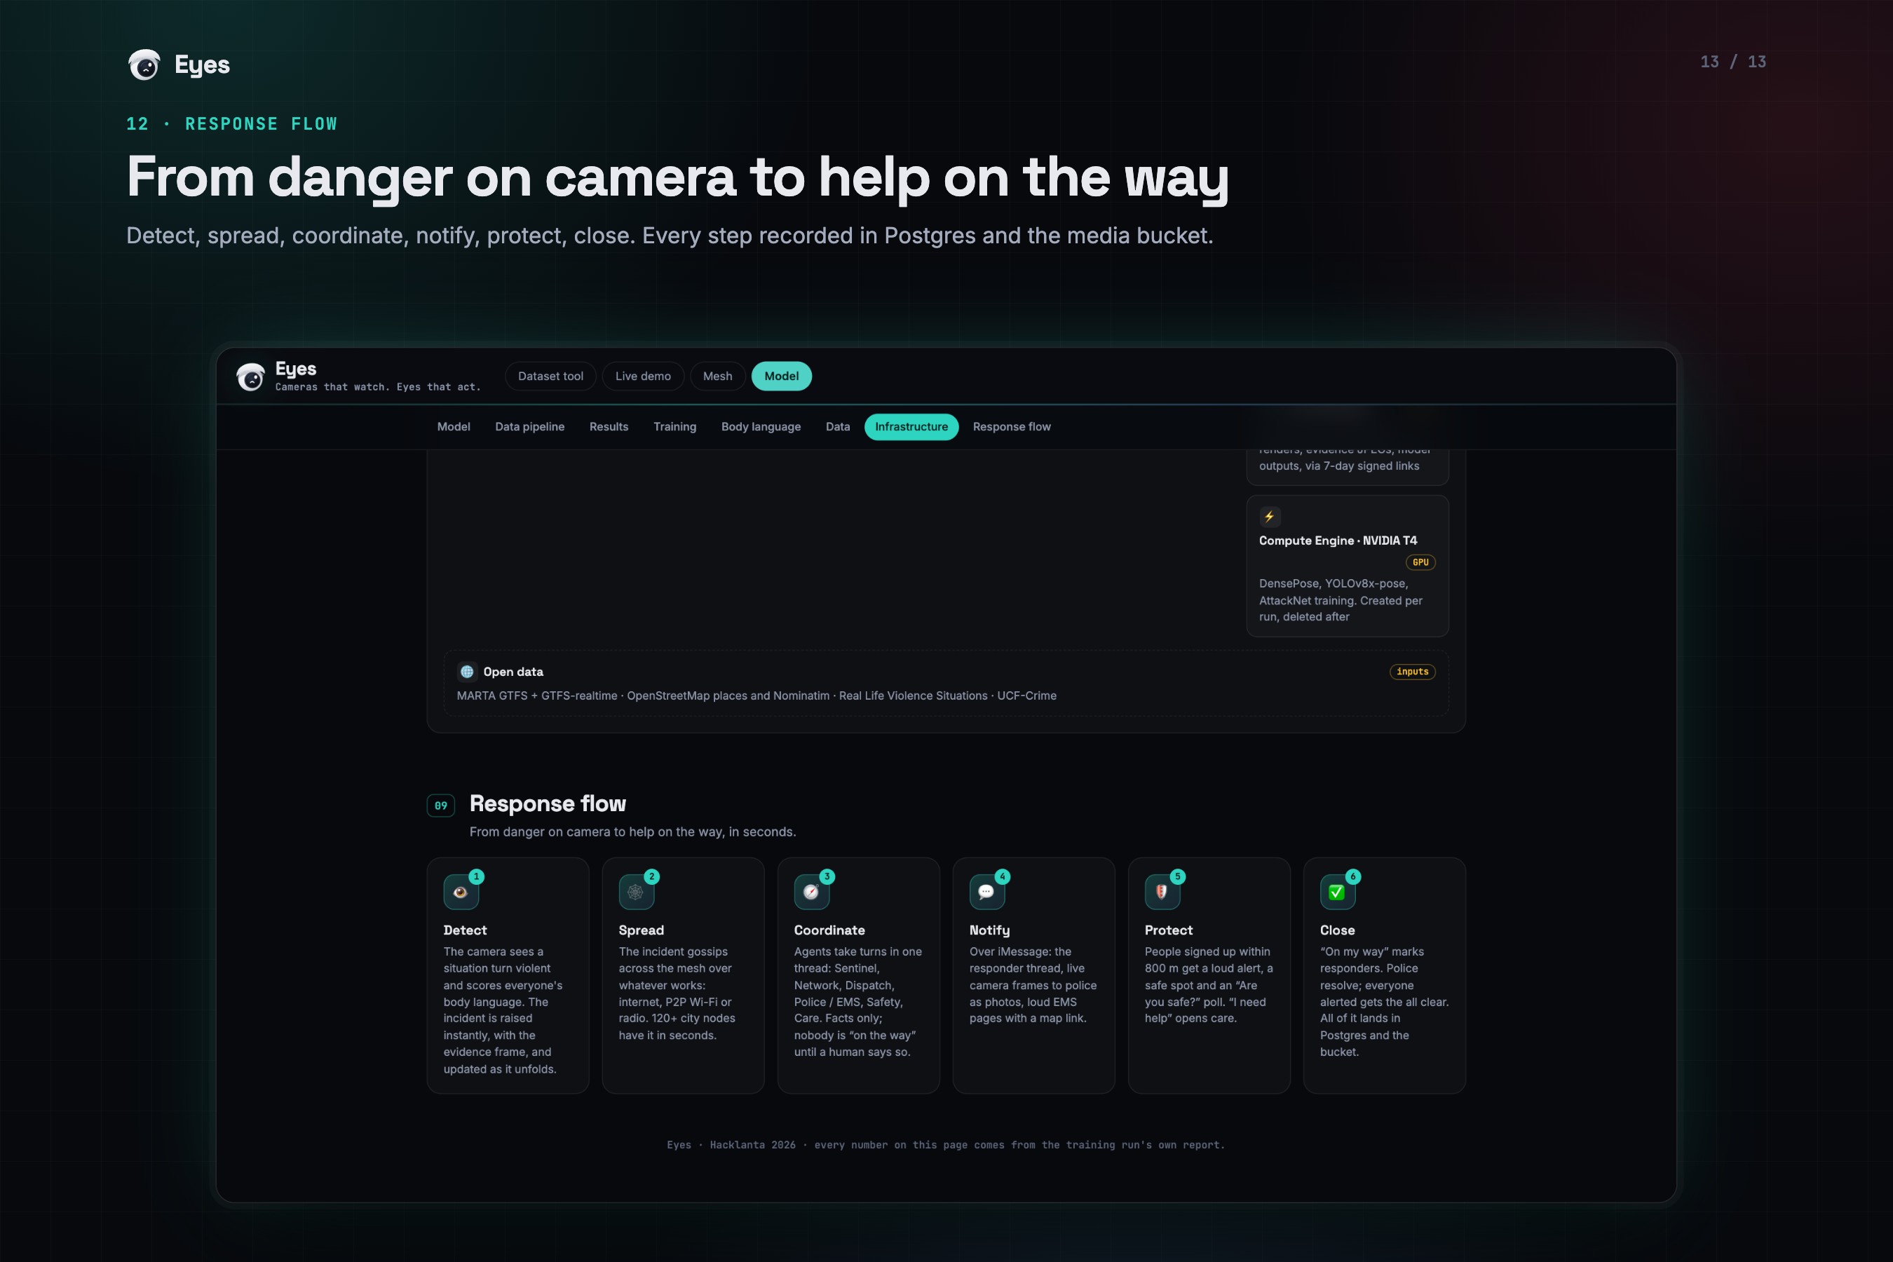Screen dimensions: 1893x1262
Task: Click the Close card title
Action: coord(1338,930)
